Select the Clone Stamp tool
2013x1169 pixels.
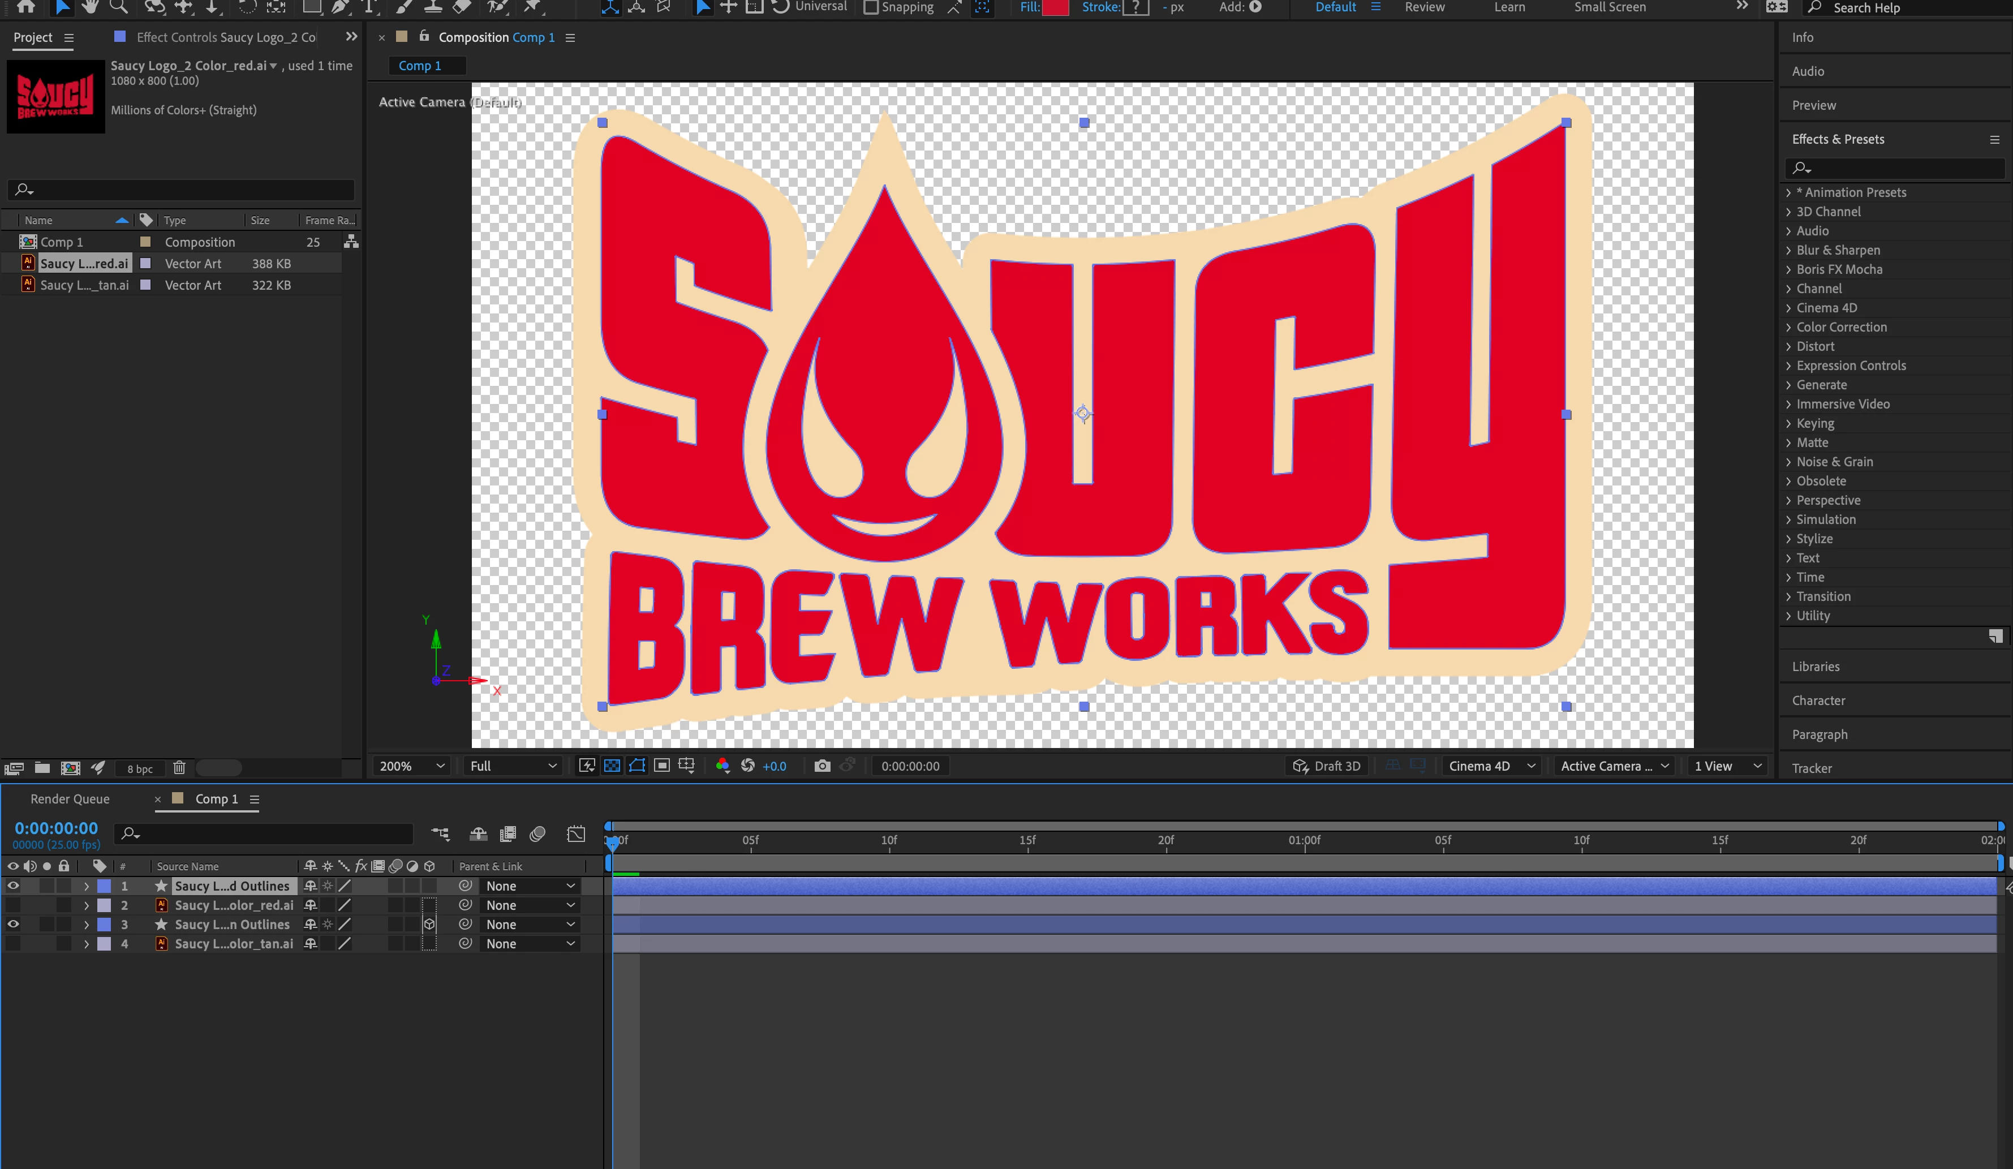tap(433, 6)
